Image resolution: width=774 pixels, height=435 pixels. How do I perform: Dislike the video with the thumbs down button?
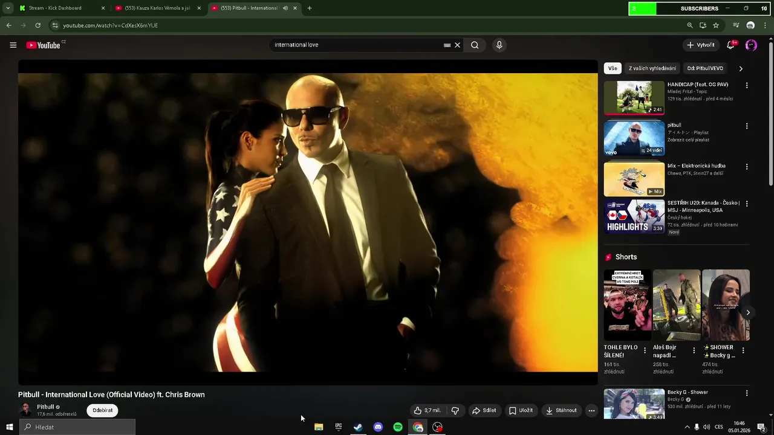(x=455, y=410)
